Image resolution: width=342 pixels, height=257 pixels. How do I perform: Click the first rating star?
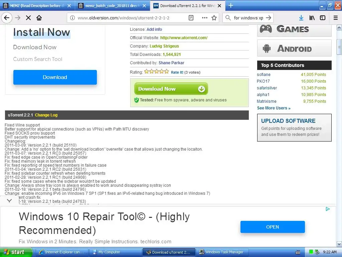point(147,71)
